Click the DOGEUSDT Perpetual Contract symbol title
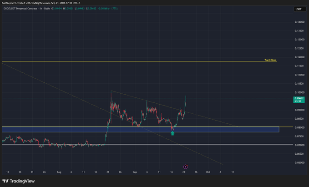Viewport: 309px width, 187px height. 20,9
